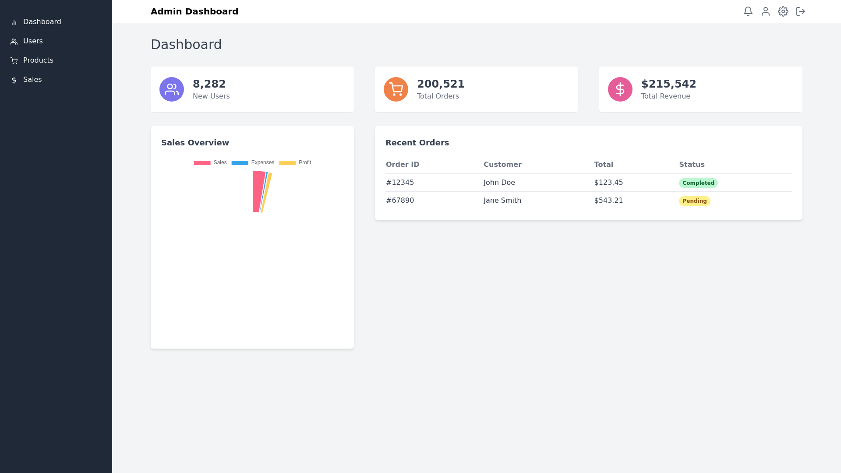841x473 pixels.
Task: Click the $543.21 total cell
Action: 608,201
